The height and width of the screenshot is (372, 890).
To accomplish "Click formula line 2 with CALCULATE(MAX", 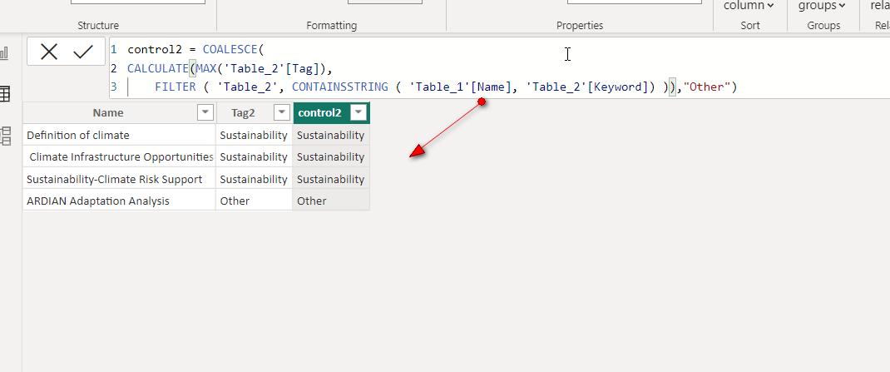I will (229, 69).
